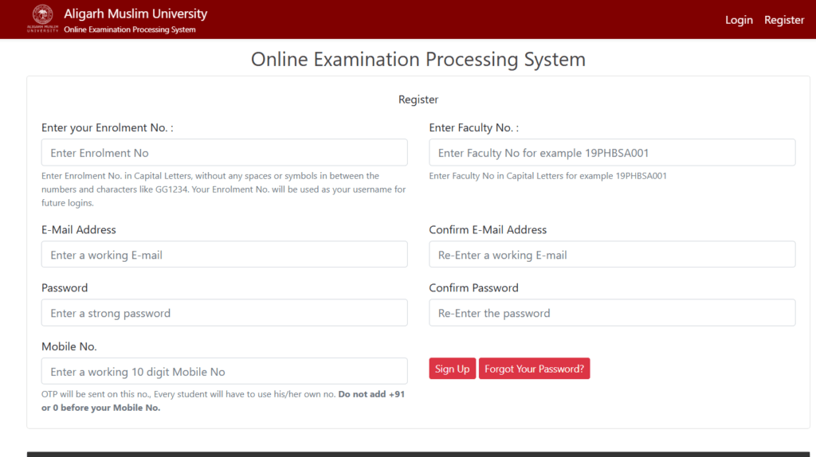This screenshot has height=457, width=816.
Task: Click the 'Online Examination Processing System' page heading
Action: pos(418,60)
